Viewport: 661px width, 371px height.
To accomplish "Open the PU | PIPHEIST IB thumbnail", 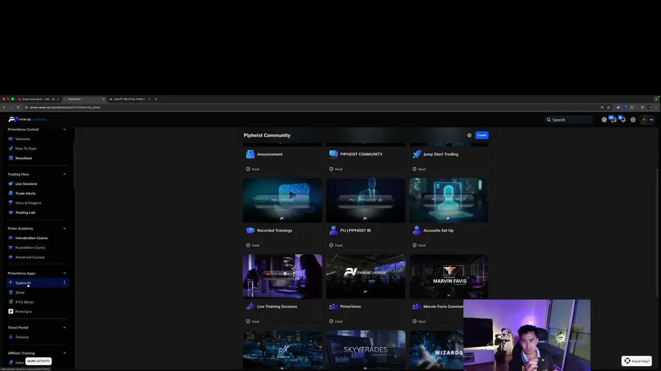I will click(366, 200).
